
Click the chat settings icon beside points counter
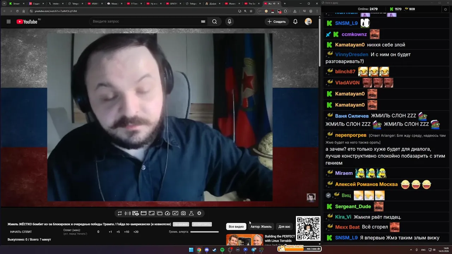click(445, 9)
